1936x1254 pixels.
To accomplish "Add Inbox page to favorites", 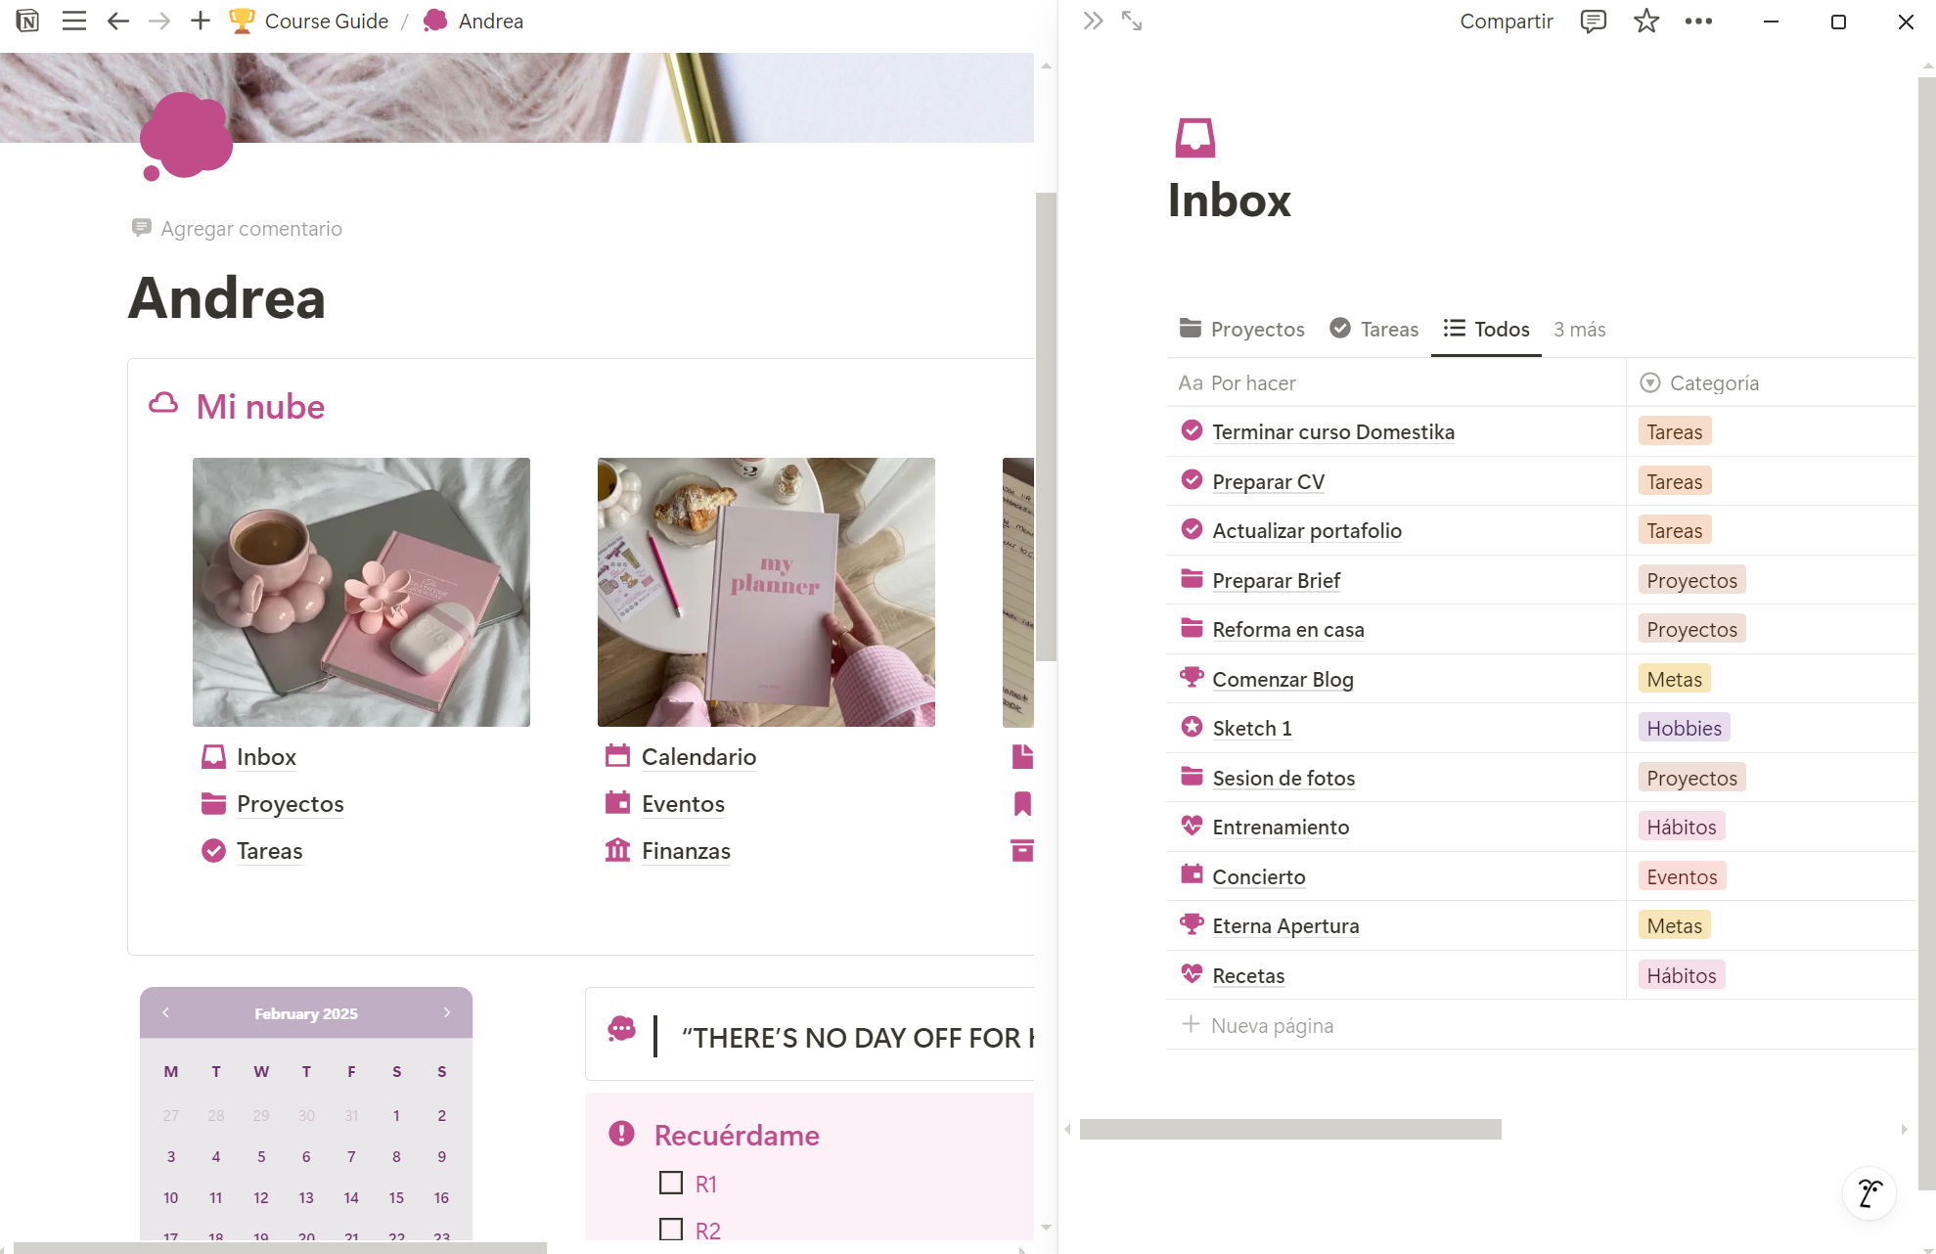I will pyautogui.click(x=1646, y=21).
